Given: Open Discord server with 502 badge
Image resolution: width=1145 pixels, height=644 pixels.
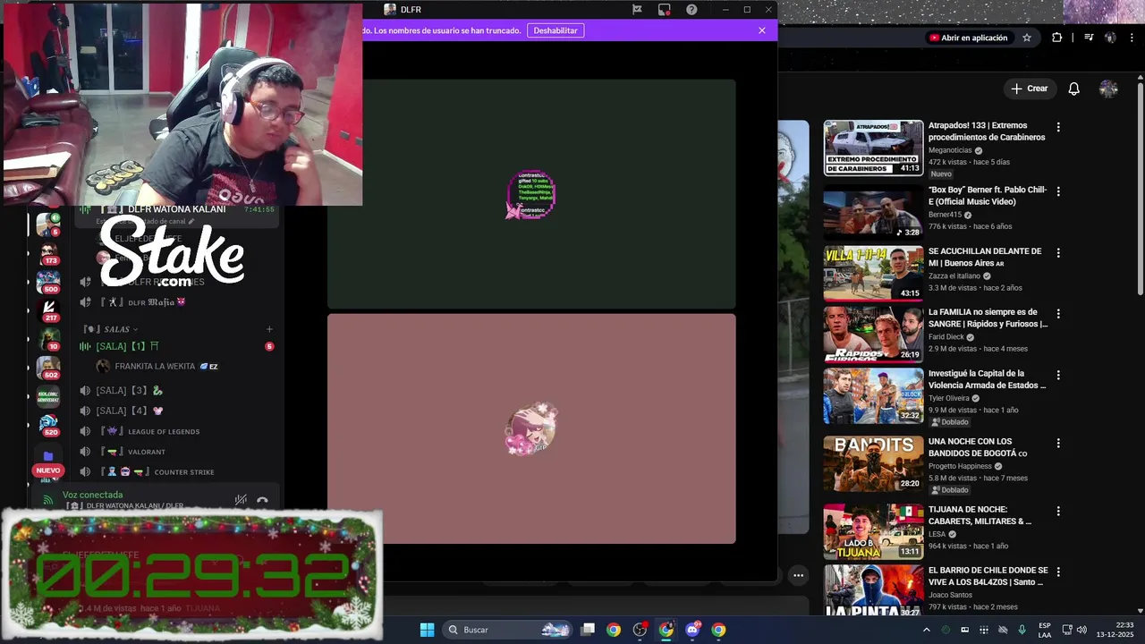Looking at the screenshot, I should click(48, 368).
